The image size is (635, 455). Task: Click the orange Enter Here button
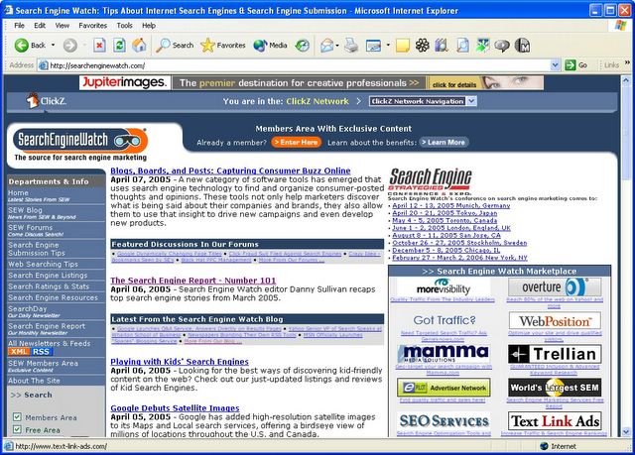pyautogui.click(x=297, y=143)
